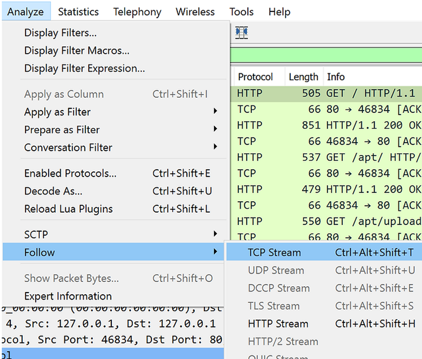The height and width of the screenshot is (359, 422).
Task: Choose Display Filter Expression... option
Action: pos(84,69)
